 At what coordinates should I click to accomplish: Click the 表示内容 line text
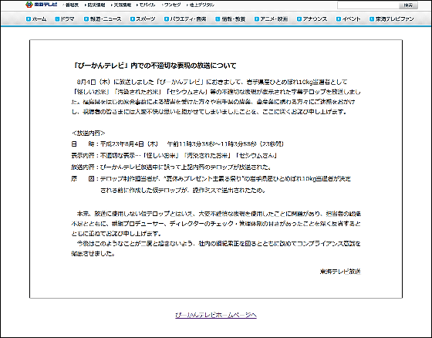pyautogui.click(x=174, y=155)
